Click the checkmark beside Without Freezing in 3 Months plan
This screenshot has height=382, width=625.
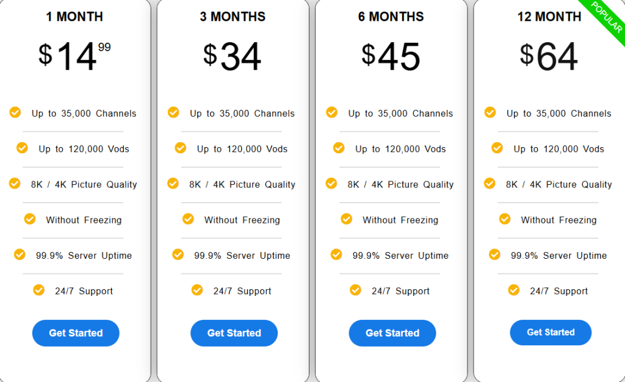coord(188,219)
